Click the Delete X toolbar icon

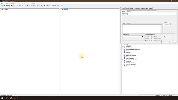(x=22, y=6)
